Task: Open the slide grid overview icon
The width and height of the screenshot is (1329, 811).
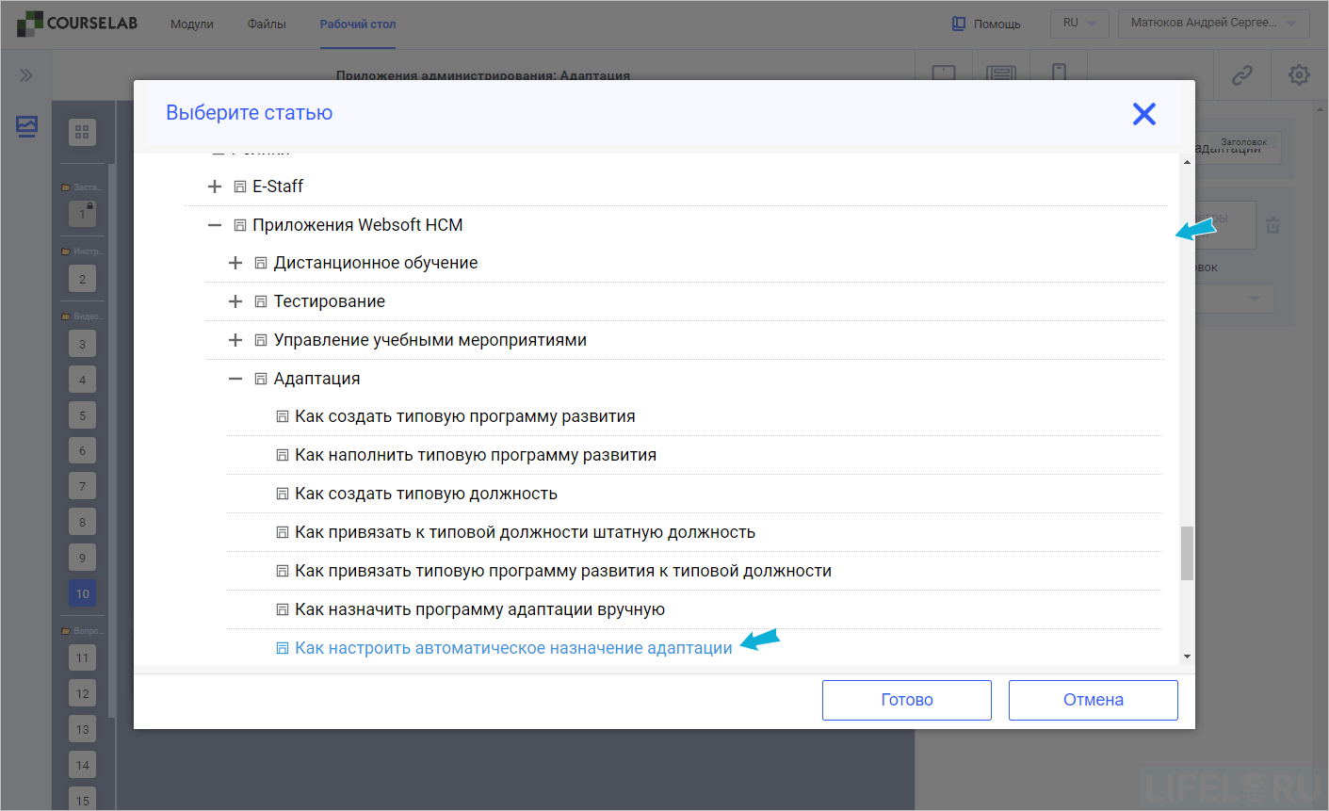Action: coord(82,132)
